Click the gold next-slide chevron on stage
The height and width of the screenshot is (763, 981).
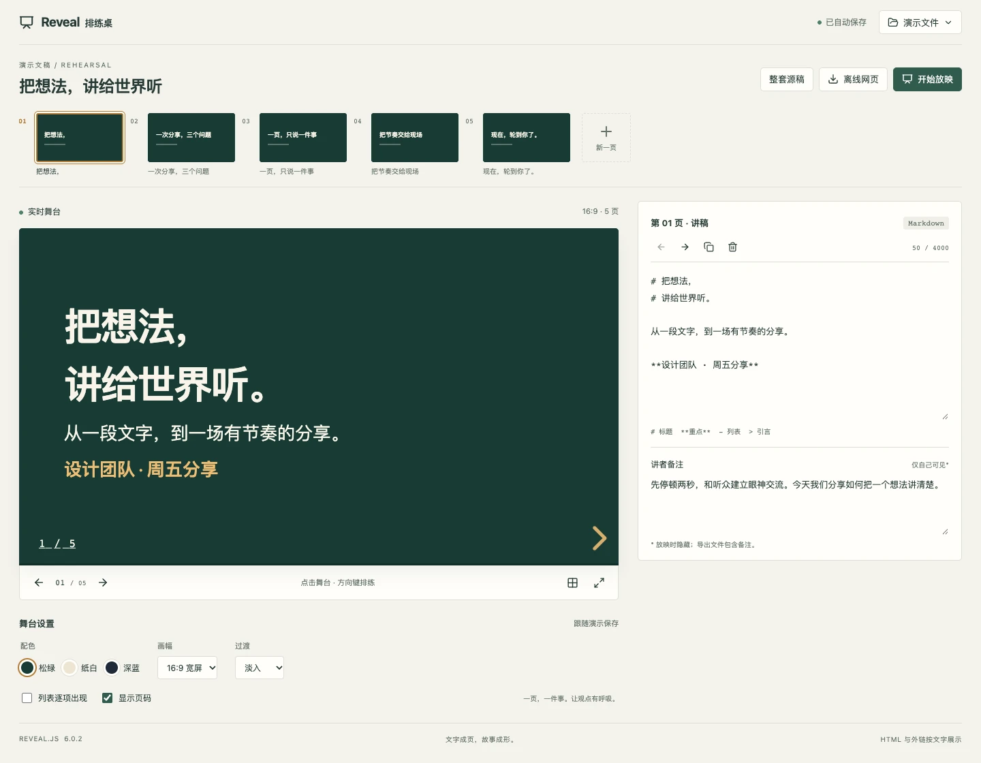(599, 538)
